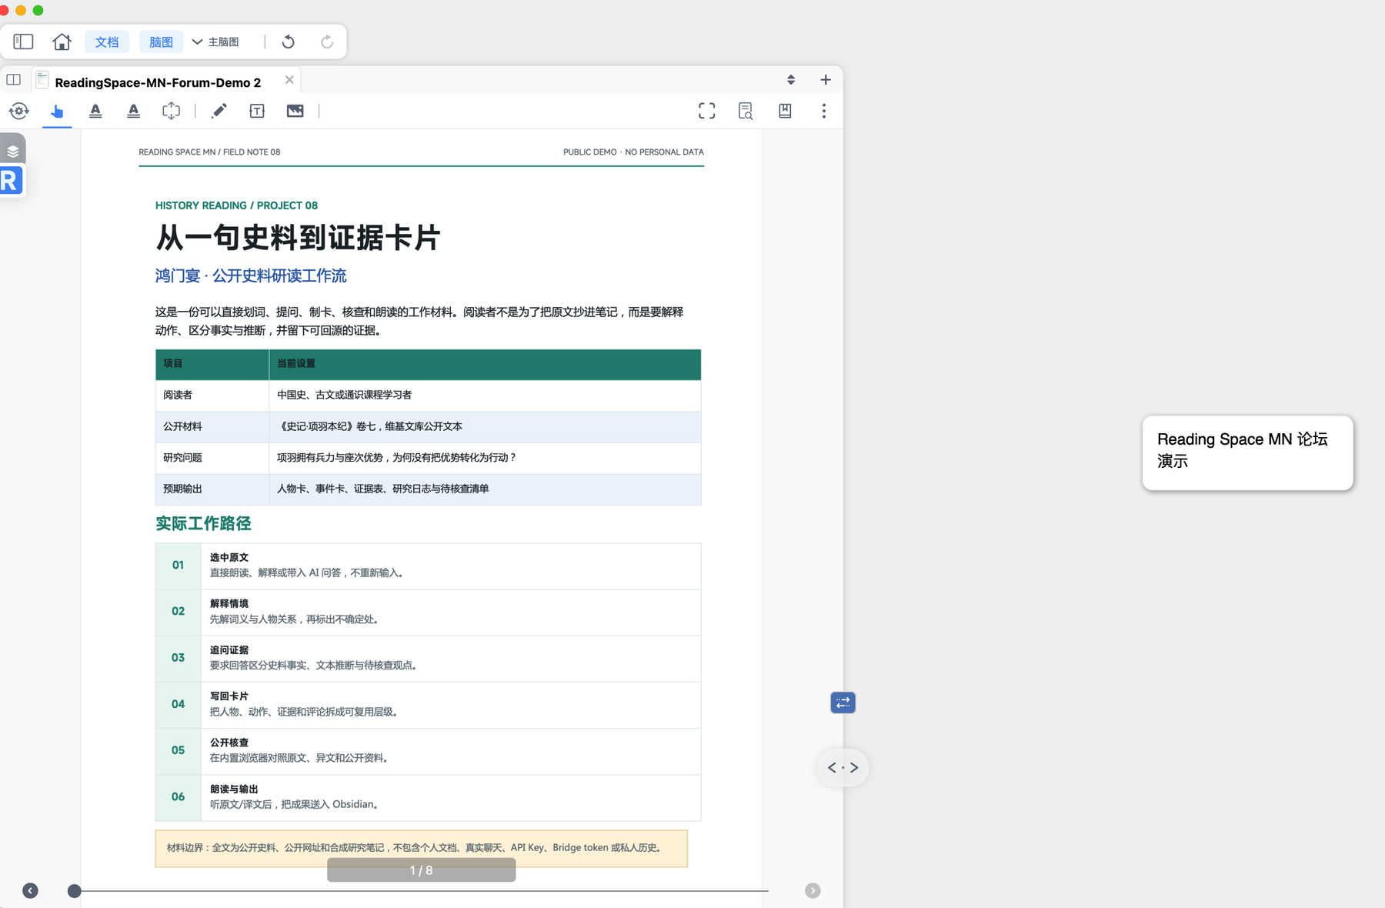Image resolution: width=1385 pixels, height=908 pixels.
Task: Click the 1 / 8 page indicator
Action: click(421, 870)
